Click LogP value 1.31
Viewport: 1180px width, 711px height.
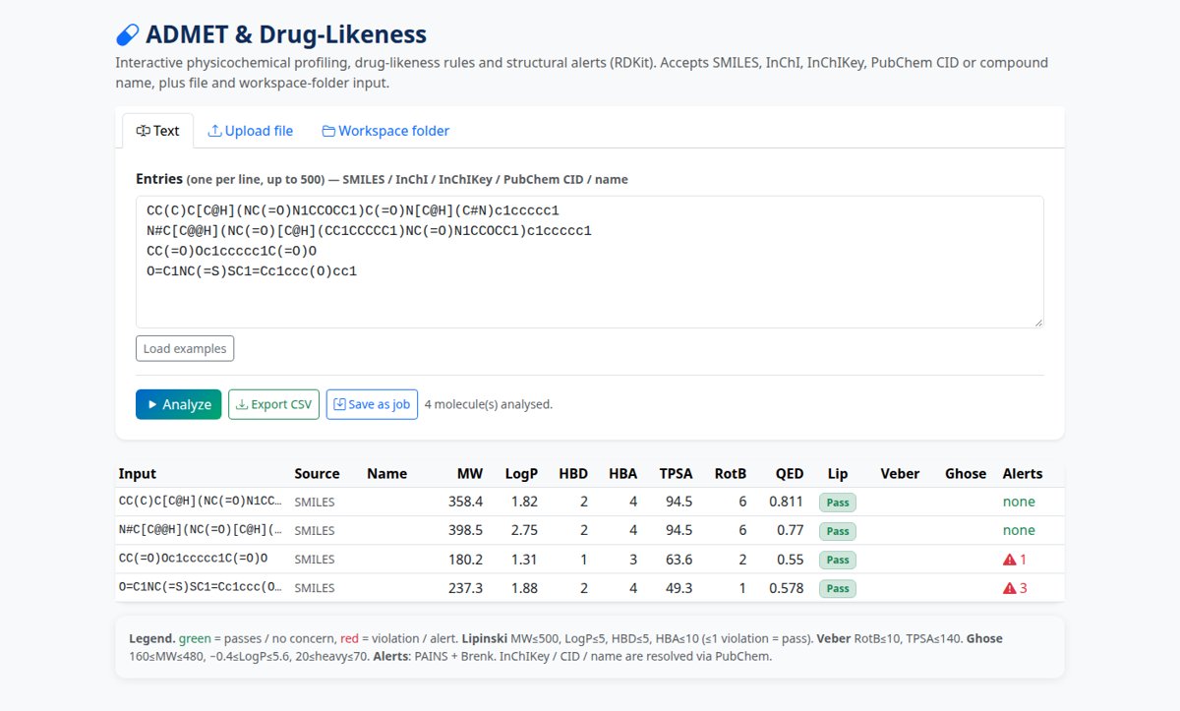(x=524, y=560)
